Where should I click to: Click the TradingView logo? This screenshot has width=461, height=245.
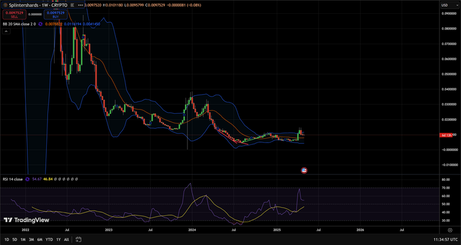tap(26, 220)
